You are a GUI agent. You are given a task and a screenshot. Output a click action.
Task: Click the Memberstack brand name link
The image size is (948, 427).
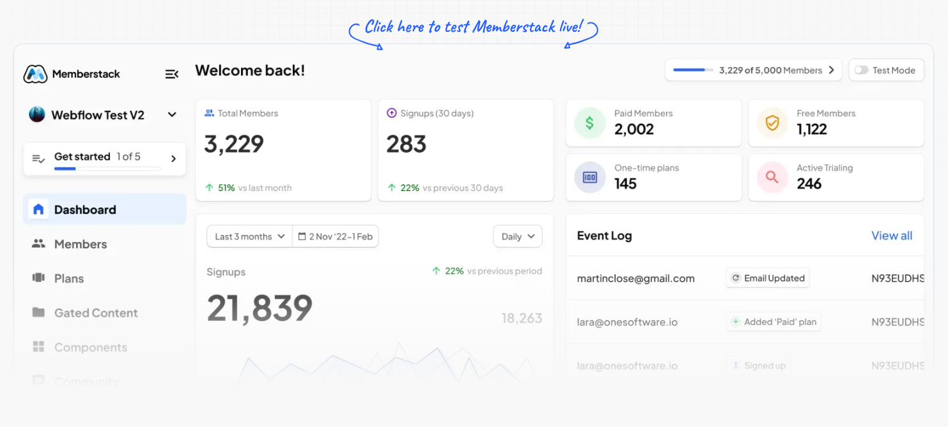pos(86,74)
